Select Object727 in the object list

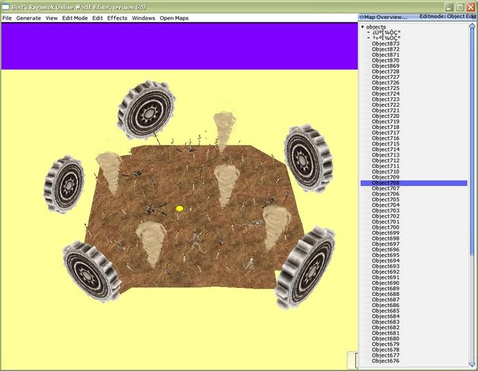click(x=385, y=77)
